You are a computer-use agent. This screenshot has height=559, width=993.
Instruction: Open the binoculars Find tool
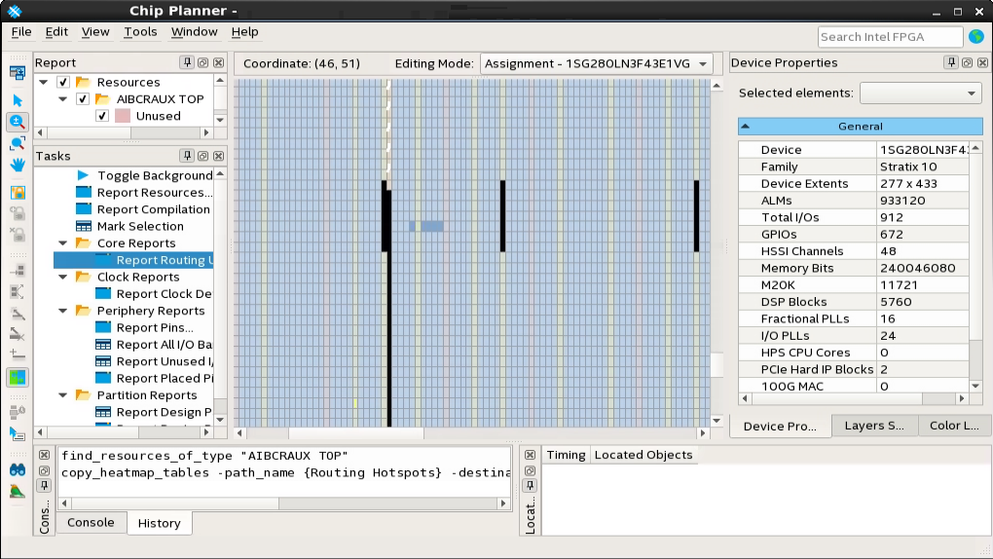pyautogui.click(x=18, y=469)
